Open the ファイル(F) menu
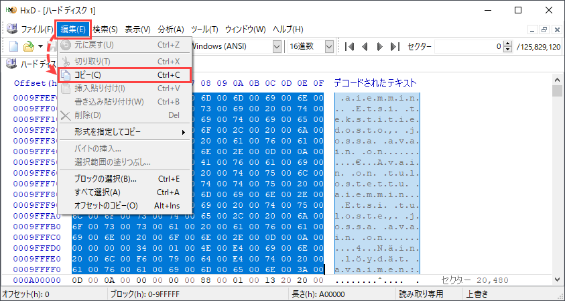The image size is (565, 301). 37,29
